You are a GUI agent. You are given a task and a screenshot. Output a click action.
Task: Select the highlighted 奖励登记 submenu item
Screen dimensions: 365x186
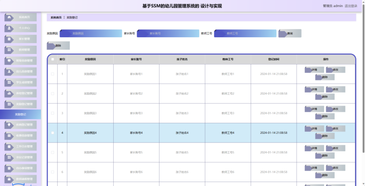[20, 114]
